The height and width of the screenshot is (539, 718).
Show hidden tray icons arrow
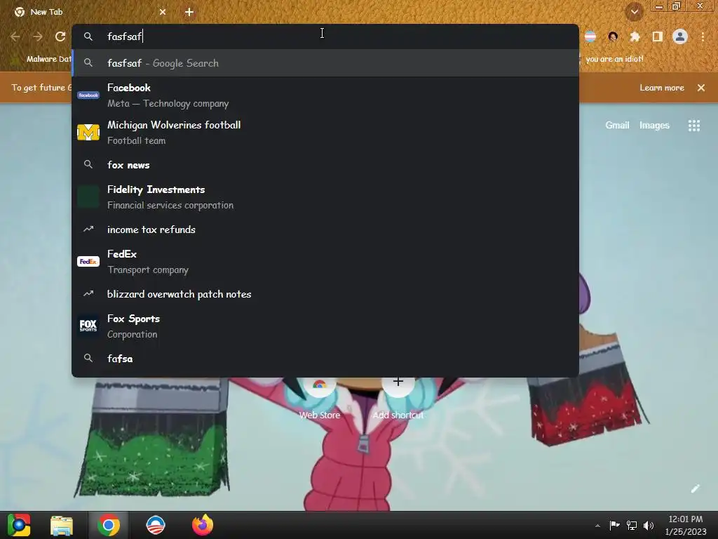click(x=597, y=526)
